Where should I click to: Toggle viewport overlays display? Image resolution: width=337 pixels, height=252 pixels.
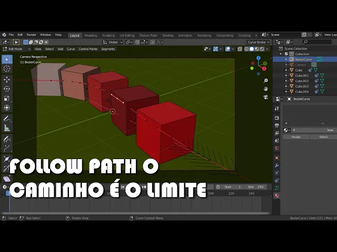[227, 49]
